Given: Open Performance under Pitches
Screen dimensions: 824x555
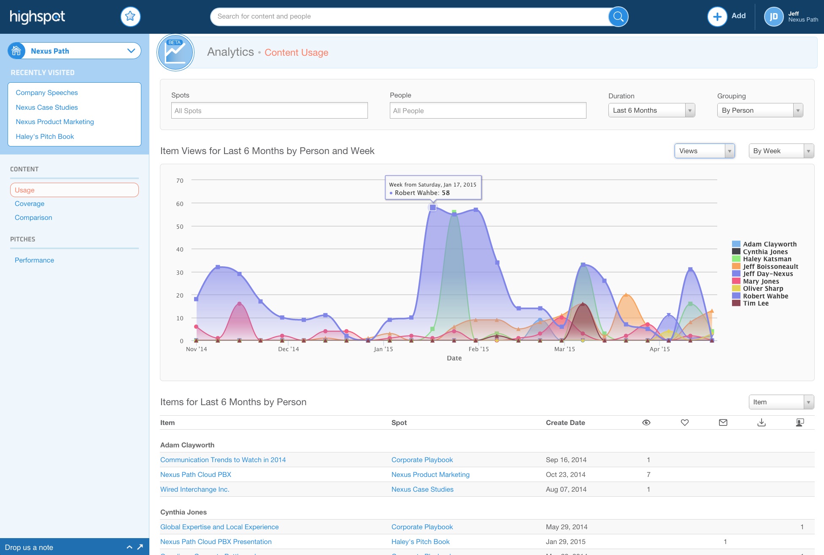Looking at the screenshot, I should pyautogui.click(x=34, y=260).
